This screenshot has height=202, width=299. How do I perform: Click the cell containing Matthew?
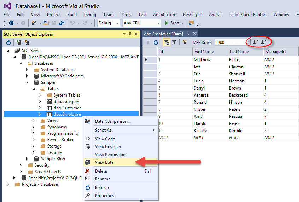[x=210, y=60]
